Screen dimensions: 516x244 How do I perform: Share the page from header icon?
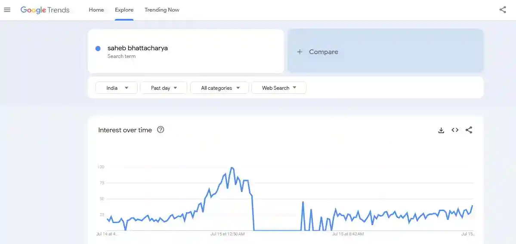tap(503, 9)
